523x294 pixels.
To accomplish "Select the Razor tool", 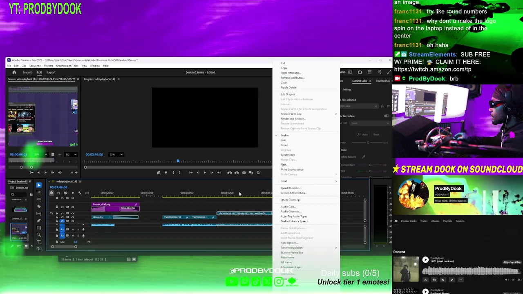I will click(x=39, y=207).
